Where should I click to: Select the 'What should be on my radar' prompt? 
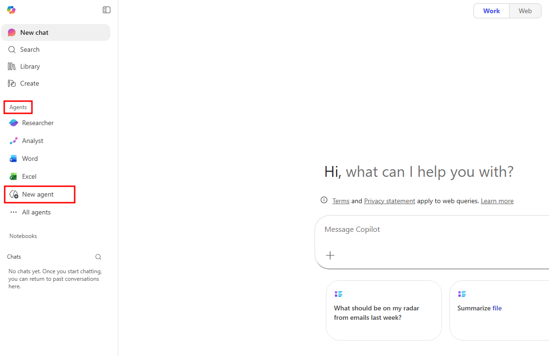[x=384, y=310]
